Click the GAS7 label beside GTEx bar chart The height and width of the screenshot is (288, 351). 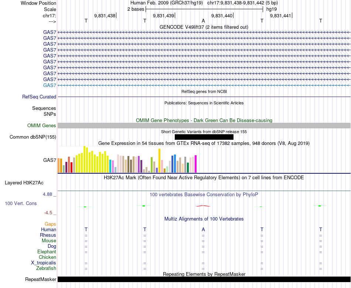50,160
